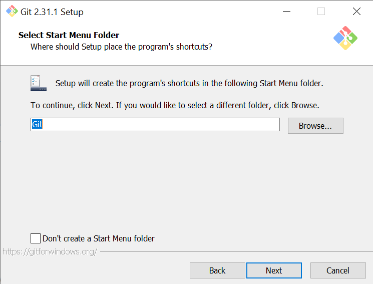This screenshot has height=284, width=373.
Task: Open the gitforwindows.org link
Action: [50, 251]
